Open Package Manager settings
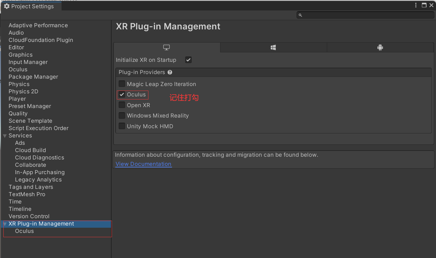This screenshot has width=436, height=258. point(33,77)
